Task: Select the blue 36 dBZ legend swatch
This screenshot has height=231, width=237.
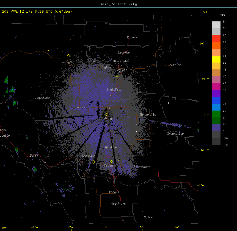Action: point(216,100)
